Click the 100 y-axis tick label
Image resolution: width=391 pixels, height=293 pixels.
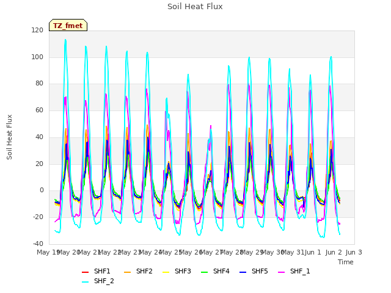coord(37,57)
